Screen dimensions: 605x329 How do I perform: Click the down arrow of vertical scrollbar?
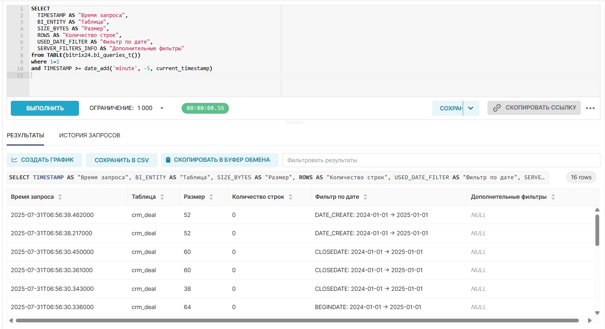click(x=598, y=313)
